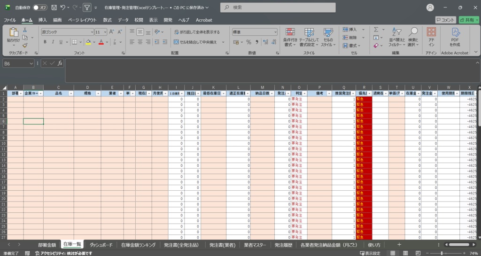Toggle the 自動保存 AutoSave switch
Viewport: 481px width, 256px height.
(x=40, y=8)
